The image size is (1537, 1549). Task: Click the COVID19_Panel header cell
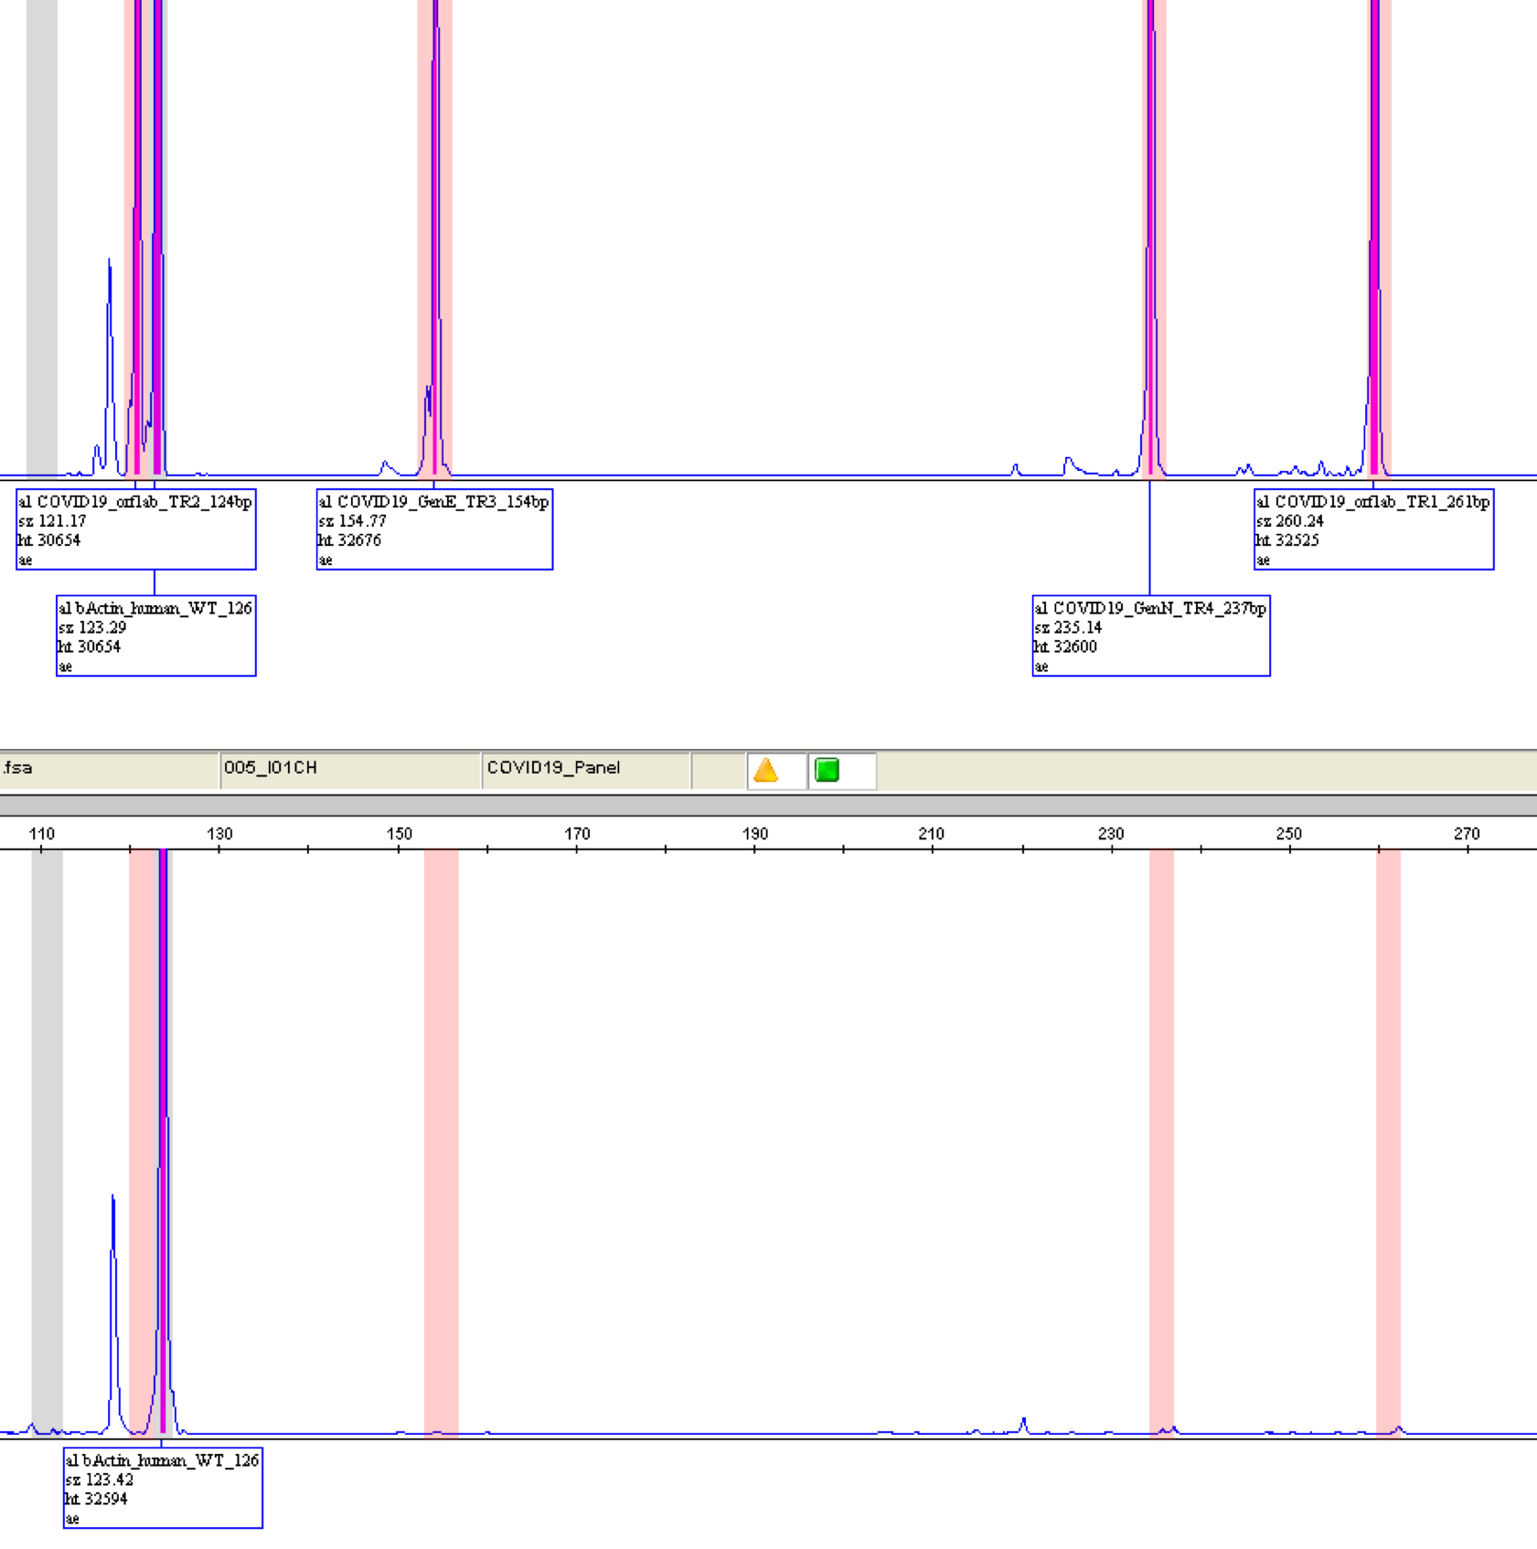pyautogui.click(x=585, y=769)
